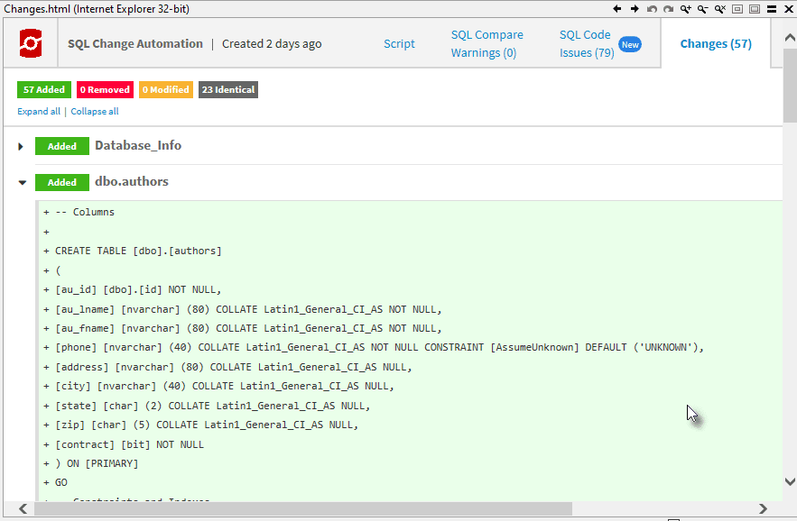
Task: Switch to the Script tab
Action: 399,43
